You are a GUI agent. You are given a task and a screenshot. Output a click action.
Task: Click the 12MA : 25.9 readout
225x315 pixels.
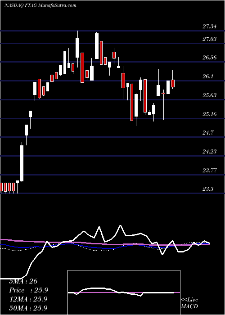pos(28,299)
